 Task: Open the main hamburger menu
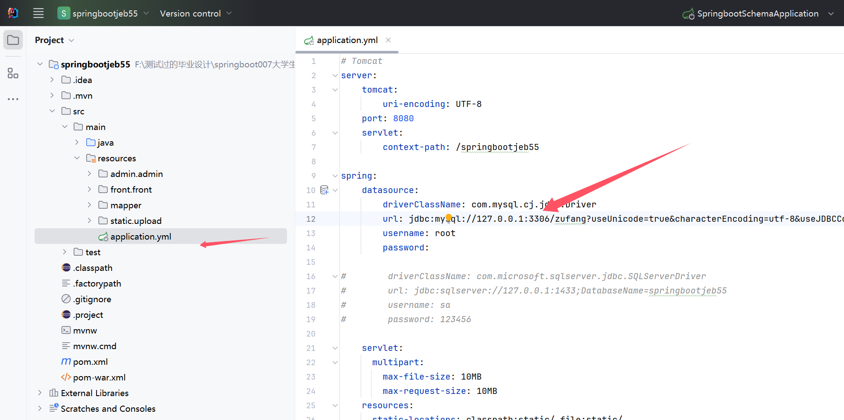(x=38, y=13)
